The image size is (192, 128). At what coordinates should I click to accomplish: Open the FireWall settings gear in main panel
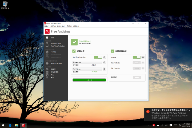click(143, 57)
